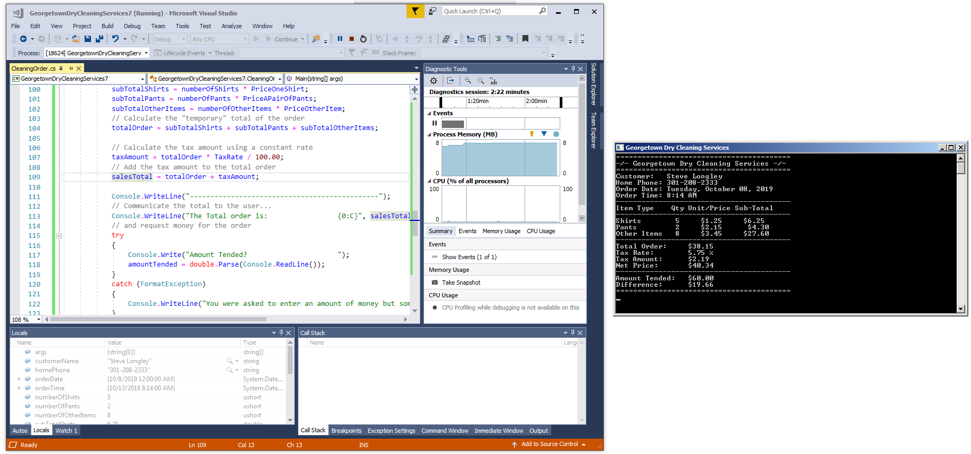Screen dimensions: 971x454
Task: Click the bookmark icon in toolbar
Action: (525, 39)
